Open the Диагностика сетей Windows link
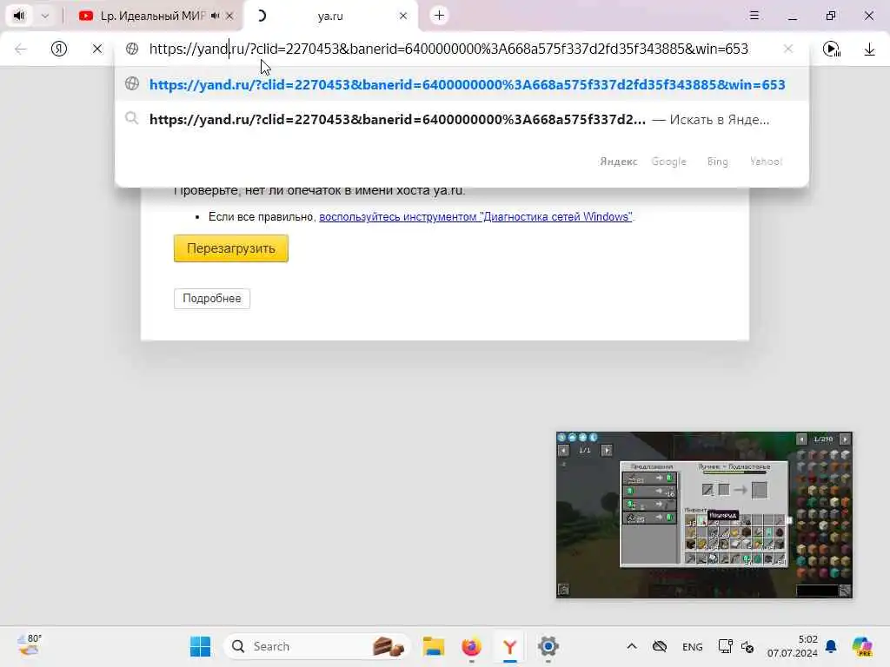Image resolution: width=890 pixels, height=667 pixels. [x=475, y=216]
